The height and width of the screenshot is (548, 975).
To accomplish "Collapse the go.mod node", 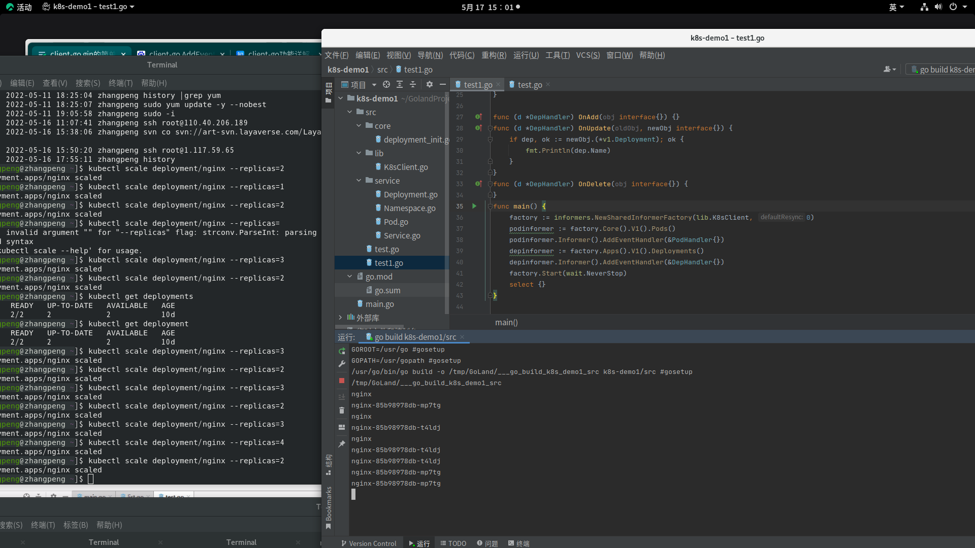I will [350, 277].
